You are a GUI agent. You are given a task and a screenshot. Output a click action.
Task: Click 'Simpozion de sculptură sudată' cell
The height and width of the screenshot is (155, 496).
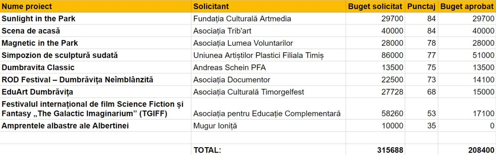(95, 55)
